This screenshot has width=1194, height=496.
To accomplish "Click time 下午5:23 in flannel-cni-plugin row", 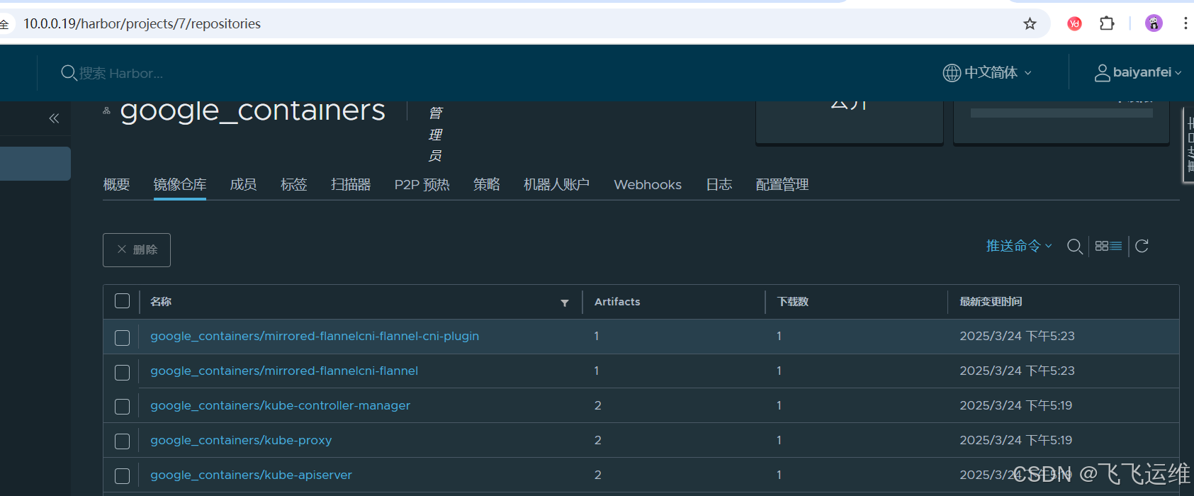I will [x=1050, y=336].
